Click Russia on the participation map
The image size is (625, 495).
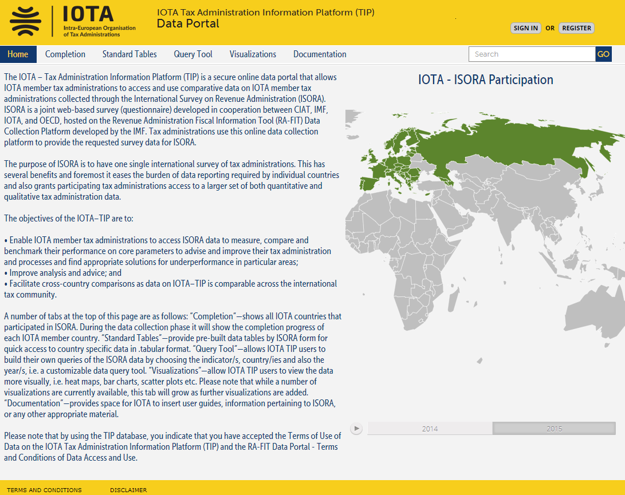(x=516, y=143)
